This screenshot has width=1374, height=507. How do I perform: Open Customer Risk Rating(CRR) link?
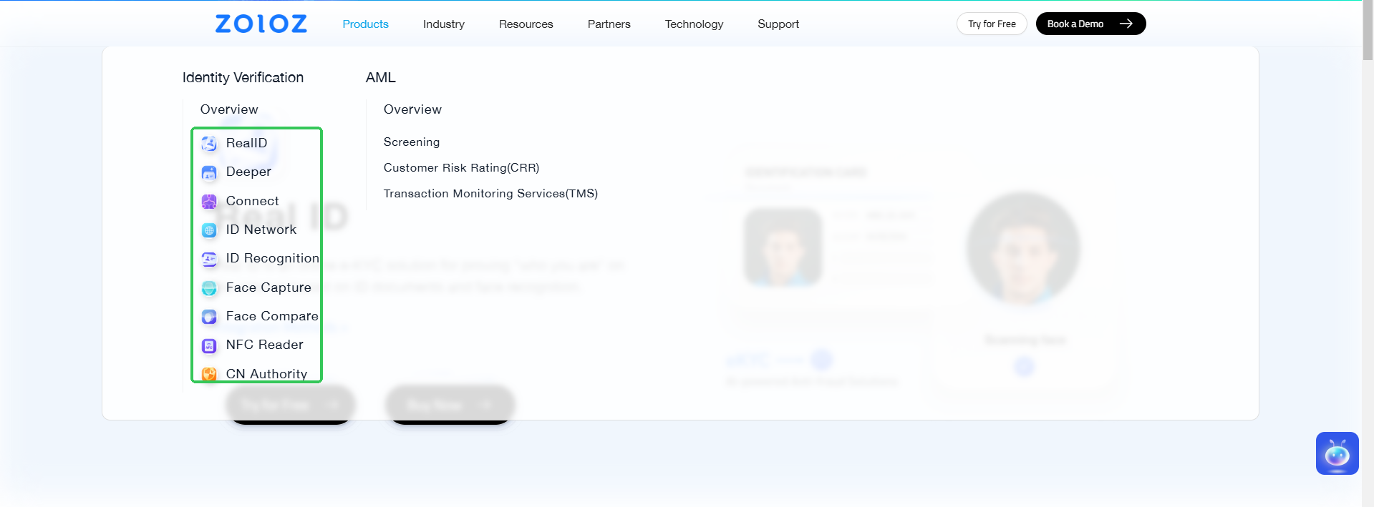[x=461, y=168]
